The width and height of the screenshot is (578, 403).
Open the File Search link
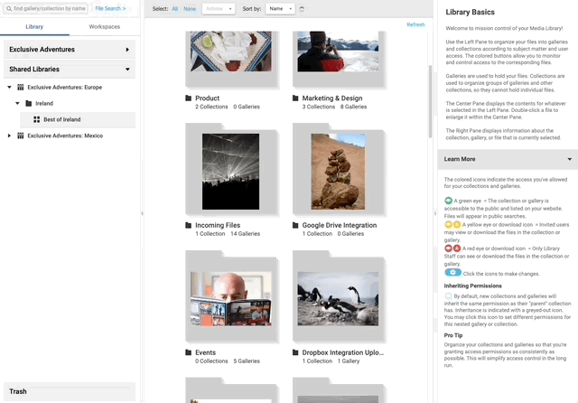pos(110,8)
